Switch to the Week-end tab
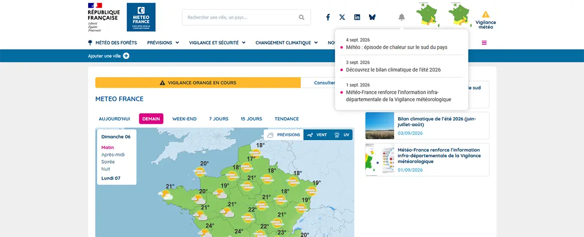584x237 pixels. [x=184, y=118]
